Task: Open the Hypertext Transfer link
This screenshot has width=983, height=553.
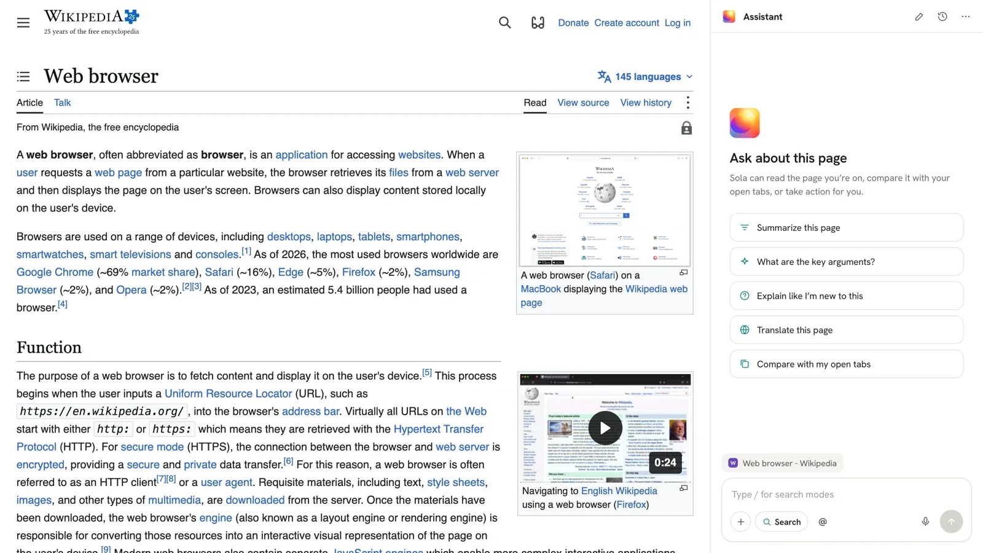Action: tap(439, 429)
